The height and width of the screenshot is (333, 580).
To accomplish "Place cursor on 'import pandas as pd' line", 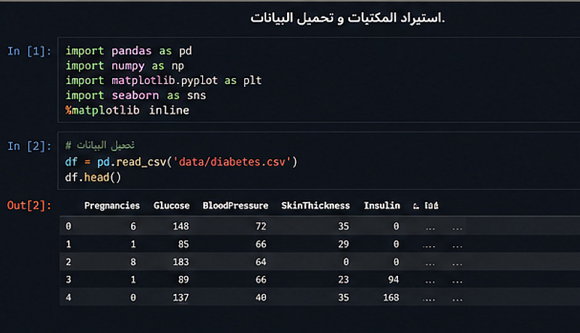I will pyautogui.click(x=128, y=51).
